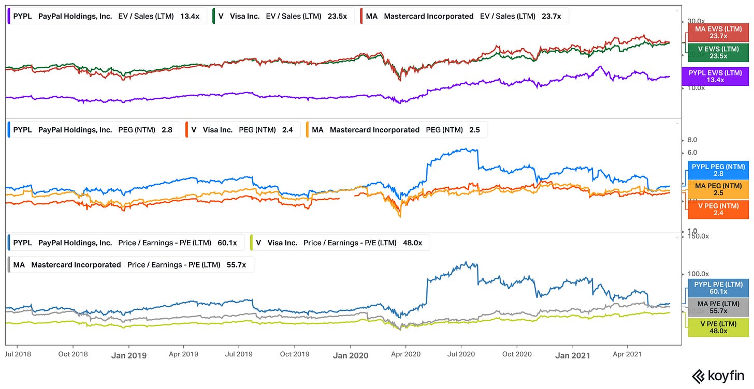Click the gray MA P/E 55.7x axis tag
This screenshot has width=754, height=389.
(717, 307)
